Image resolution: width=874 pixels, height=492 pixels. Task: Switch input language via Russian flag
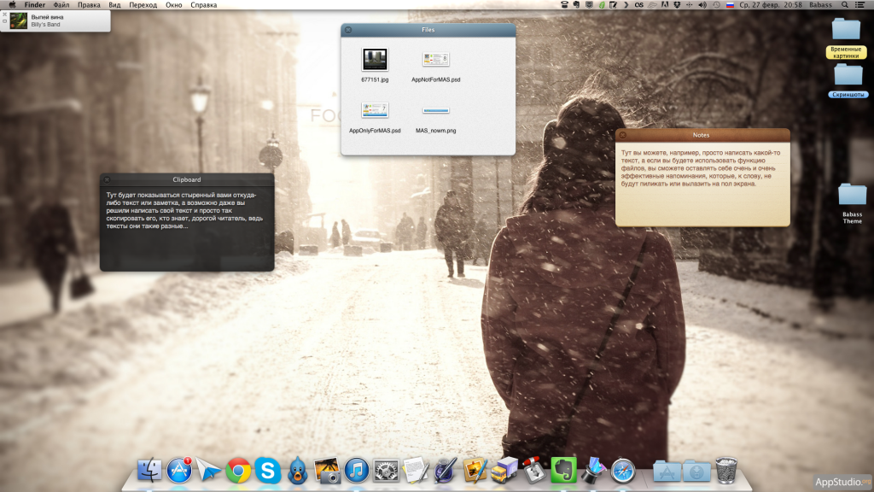point(730,5)
